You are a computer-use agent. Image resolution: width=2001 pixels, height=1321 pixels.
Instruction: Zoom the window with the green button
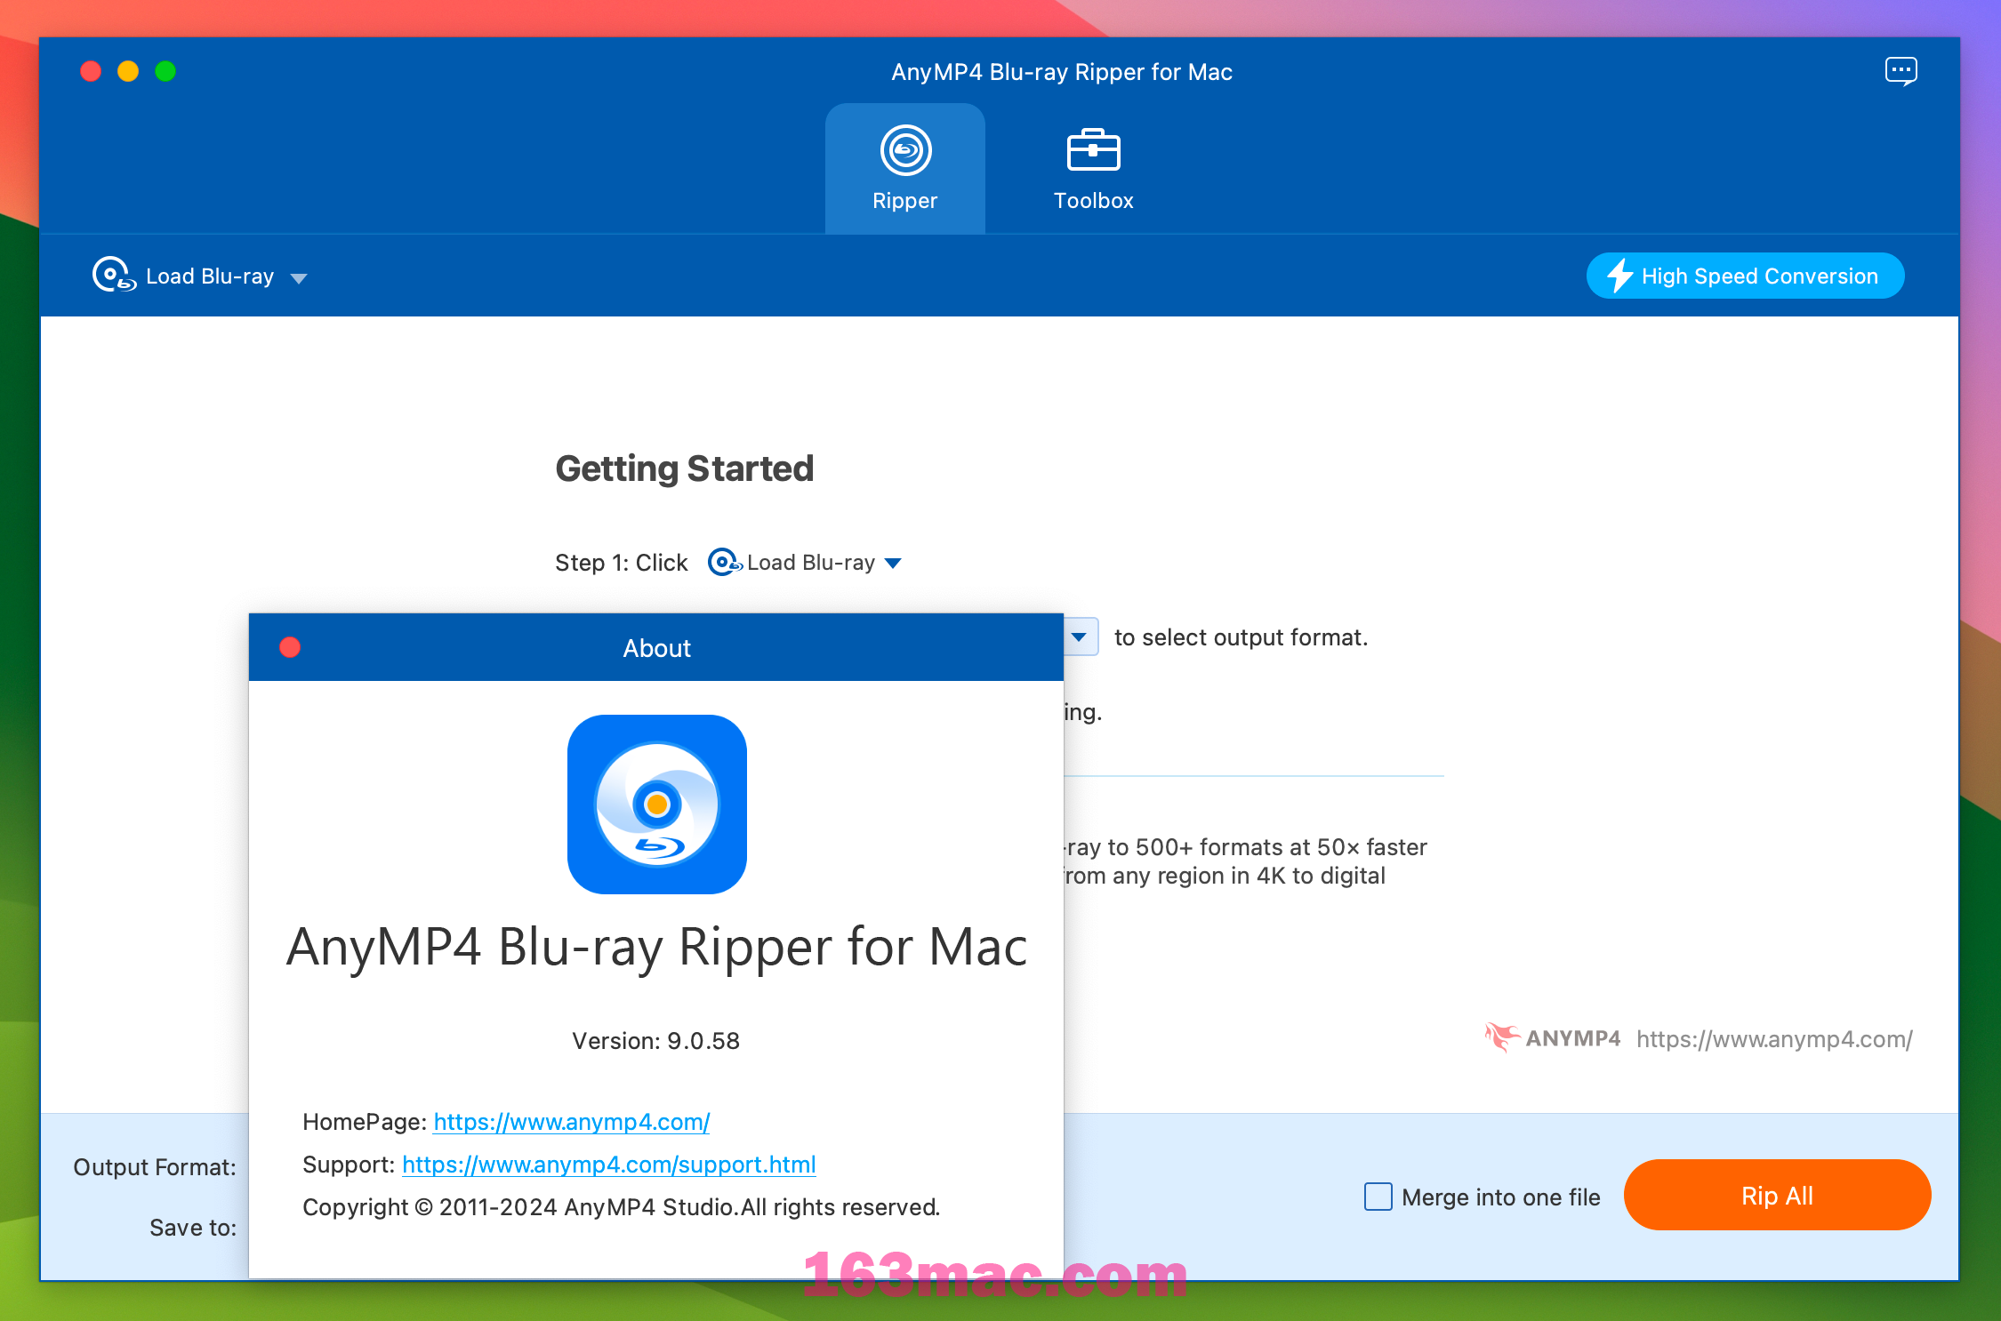tap(165, 71)
